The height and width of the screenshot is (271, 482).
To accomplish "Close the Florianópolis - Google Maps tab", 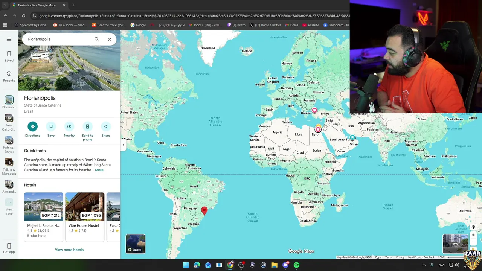I will click(x=64, y=5).
